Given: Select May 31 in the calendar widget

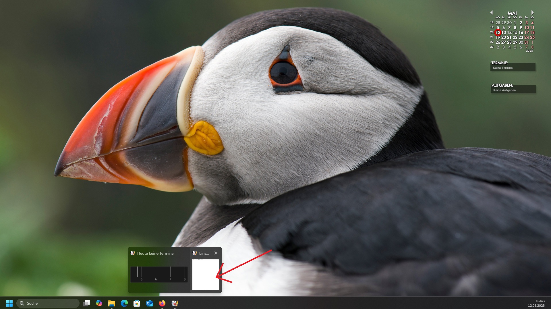Looking at the screenshot, I should [x=526, y=42].
